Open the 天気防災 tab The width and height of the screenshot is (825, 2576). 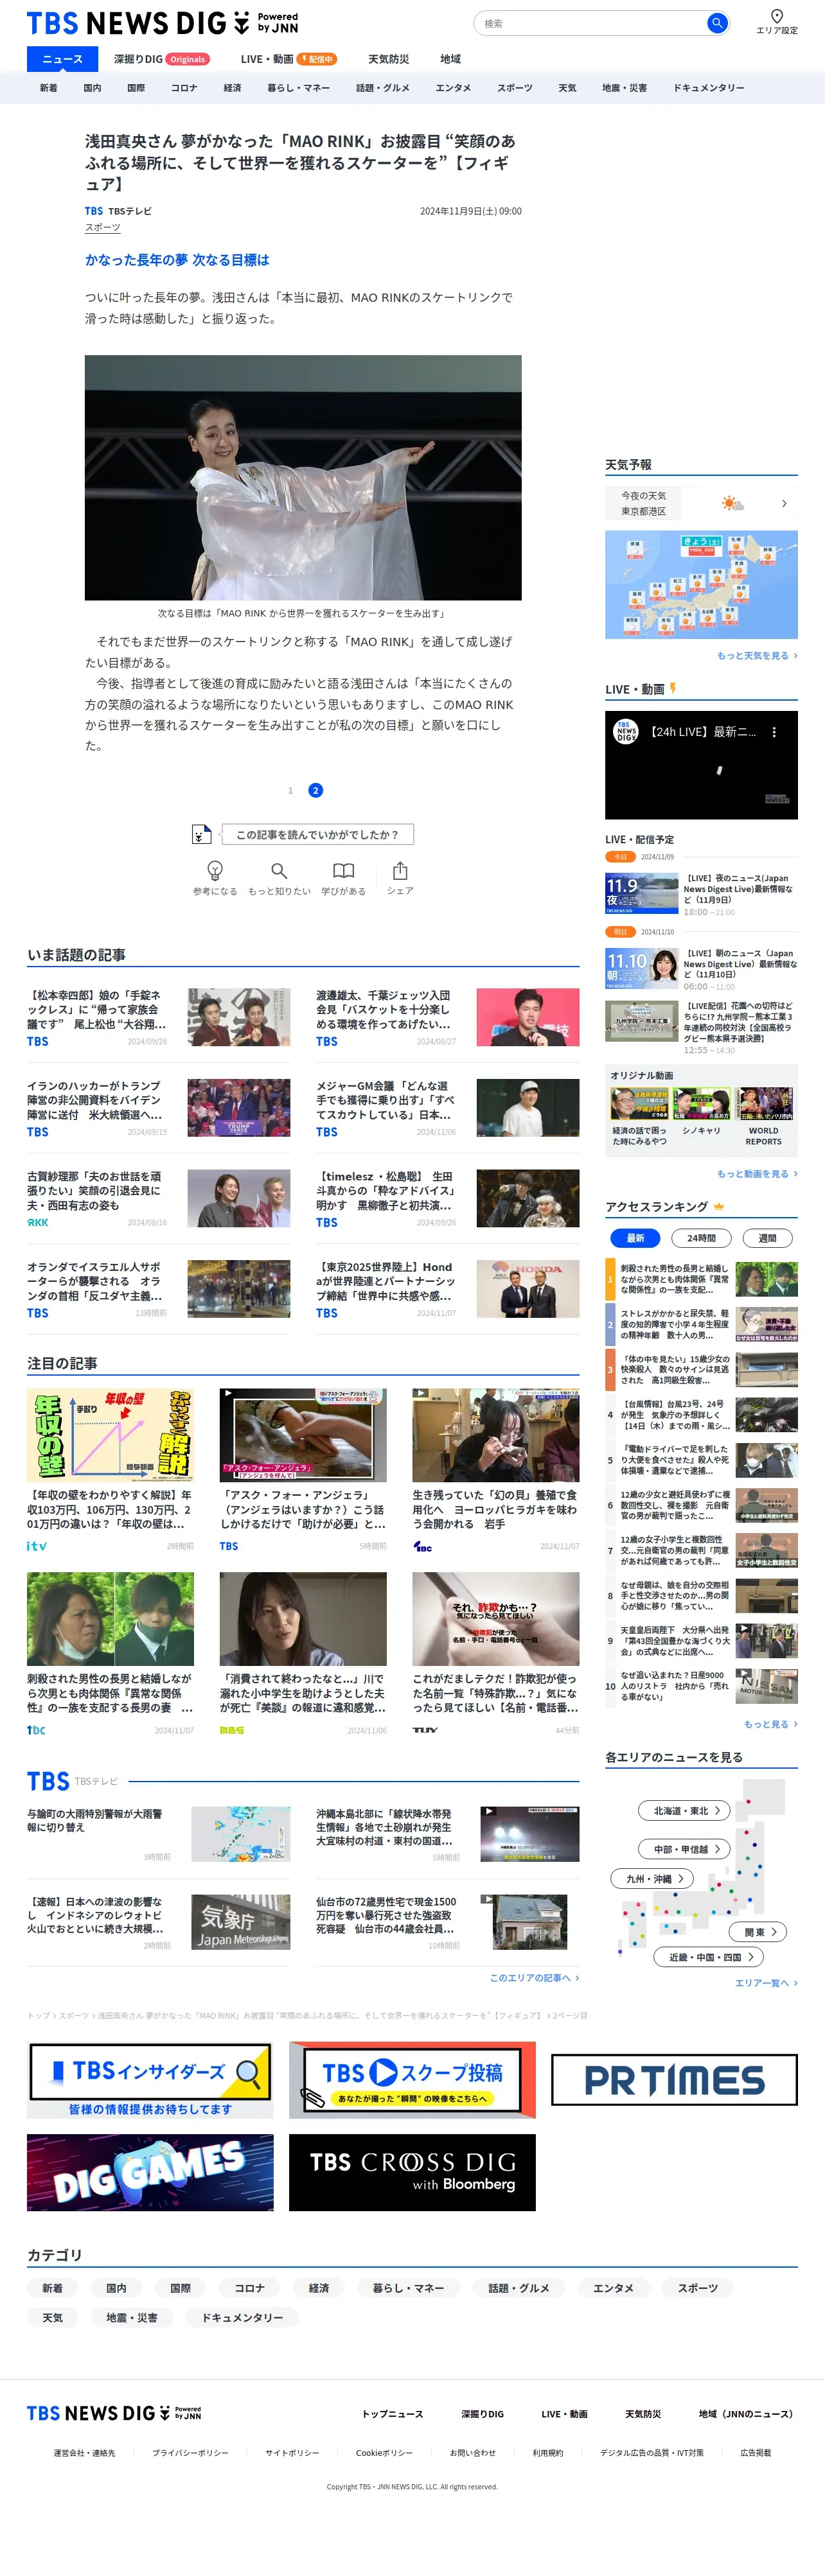[x=389, y=59]
